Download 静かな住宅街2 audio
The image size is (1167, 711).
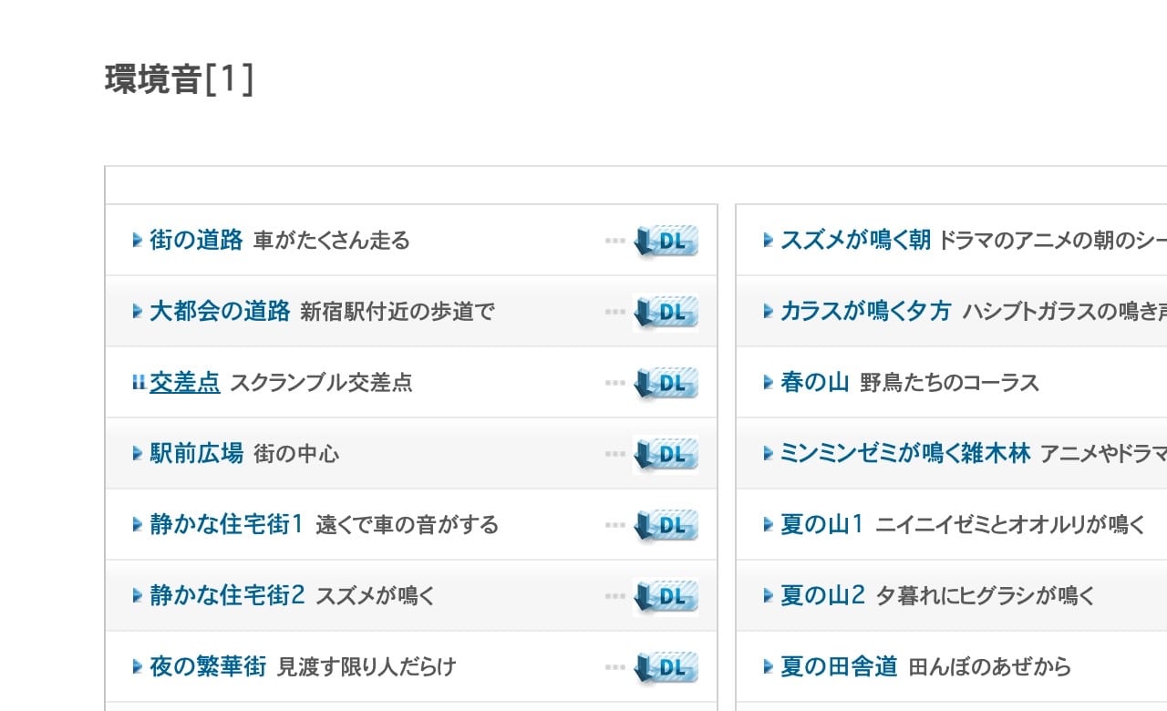pyautogui.click(x=666, y=596)
